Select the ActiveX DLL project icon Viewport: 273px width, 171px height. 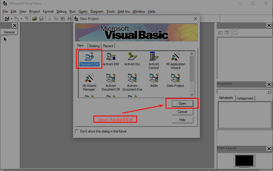132,59
